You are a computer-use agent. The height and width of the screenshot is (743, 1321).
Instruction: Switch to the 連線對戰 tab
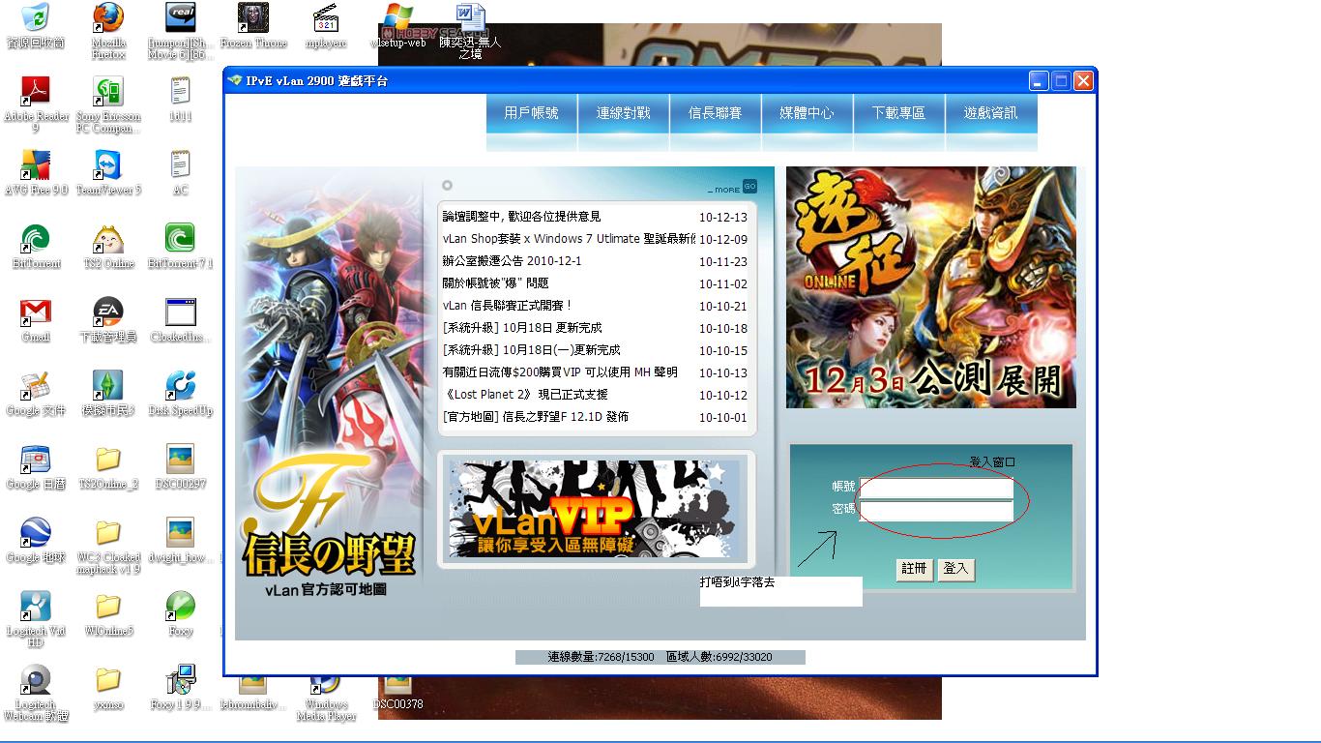[624, 113]
